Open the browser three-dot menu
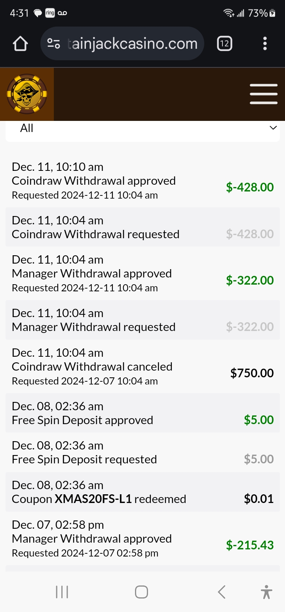Viewport: 285px width, 612px height. pos(265,44)
